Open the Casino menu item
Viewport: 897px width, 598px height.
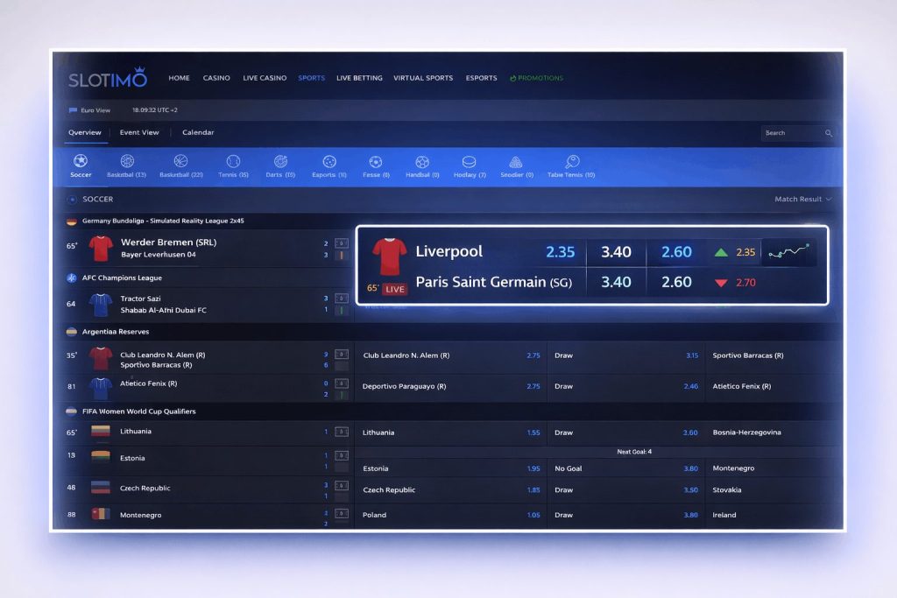point(216,78)
